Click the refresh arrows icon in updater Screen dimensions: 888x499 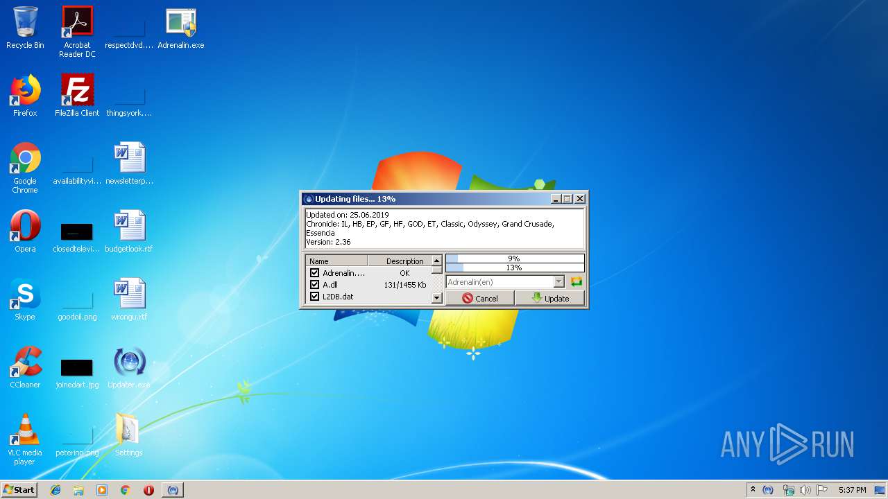pyautogui.click(x=577, y=282)
